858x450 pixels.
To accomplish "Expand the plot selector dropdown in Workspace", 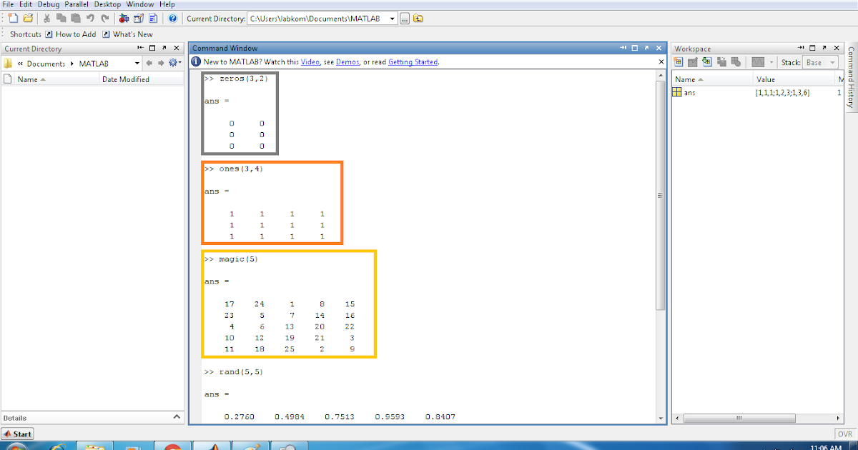I will point(772,62).
